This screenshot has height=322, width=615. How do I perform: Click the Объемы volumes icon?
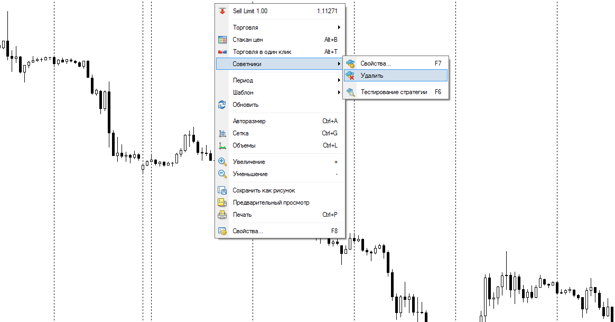point(222,145)
